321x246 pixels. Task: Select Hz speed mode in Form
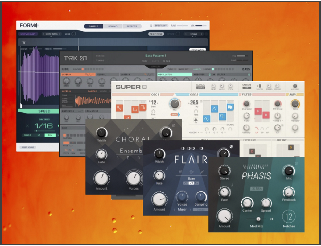click(x=39, y=135)
